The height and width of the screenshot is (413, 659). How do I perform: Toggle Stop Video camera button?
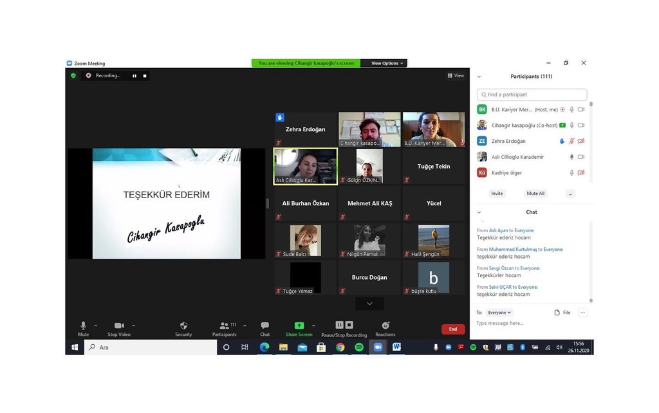(119, 326)
